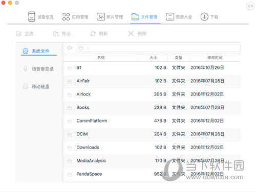Screen dimensions: 256x192
Task: Click the 2016年10月26日 date for folder 91
Action: click(x=207, y=67)
